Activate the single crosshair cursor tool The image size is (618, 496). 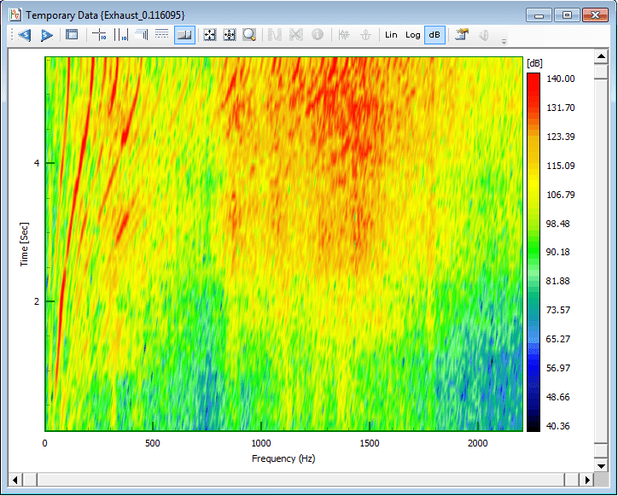[99, 35]
